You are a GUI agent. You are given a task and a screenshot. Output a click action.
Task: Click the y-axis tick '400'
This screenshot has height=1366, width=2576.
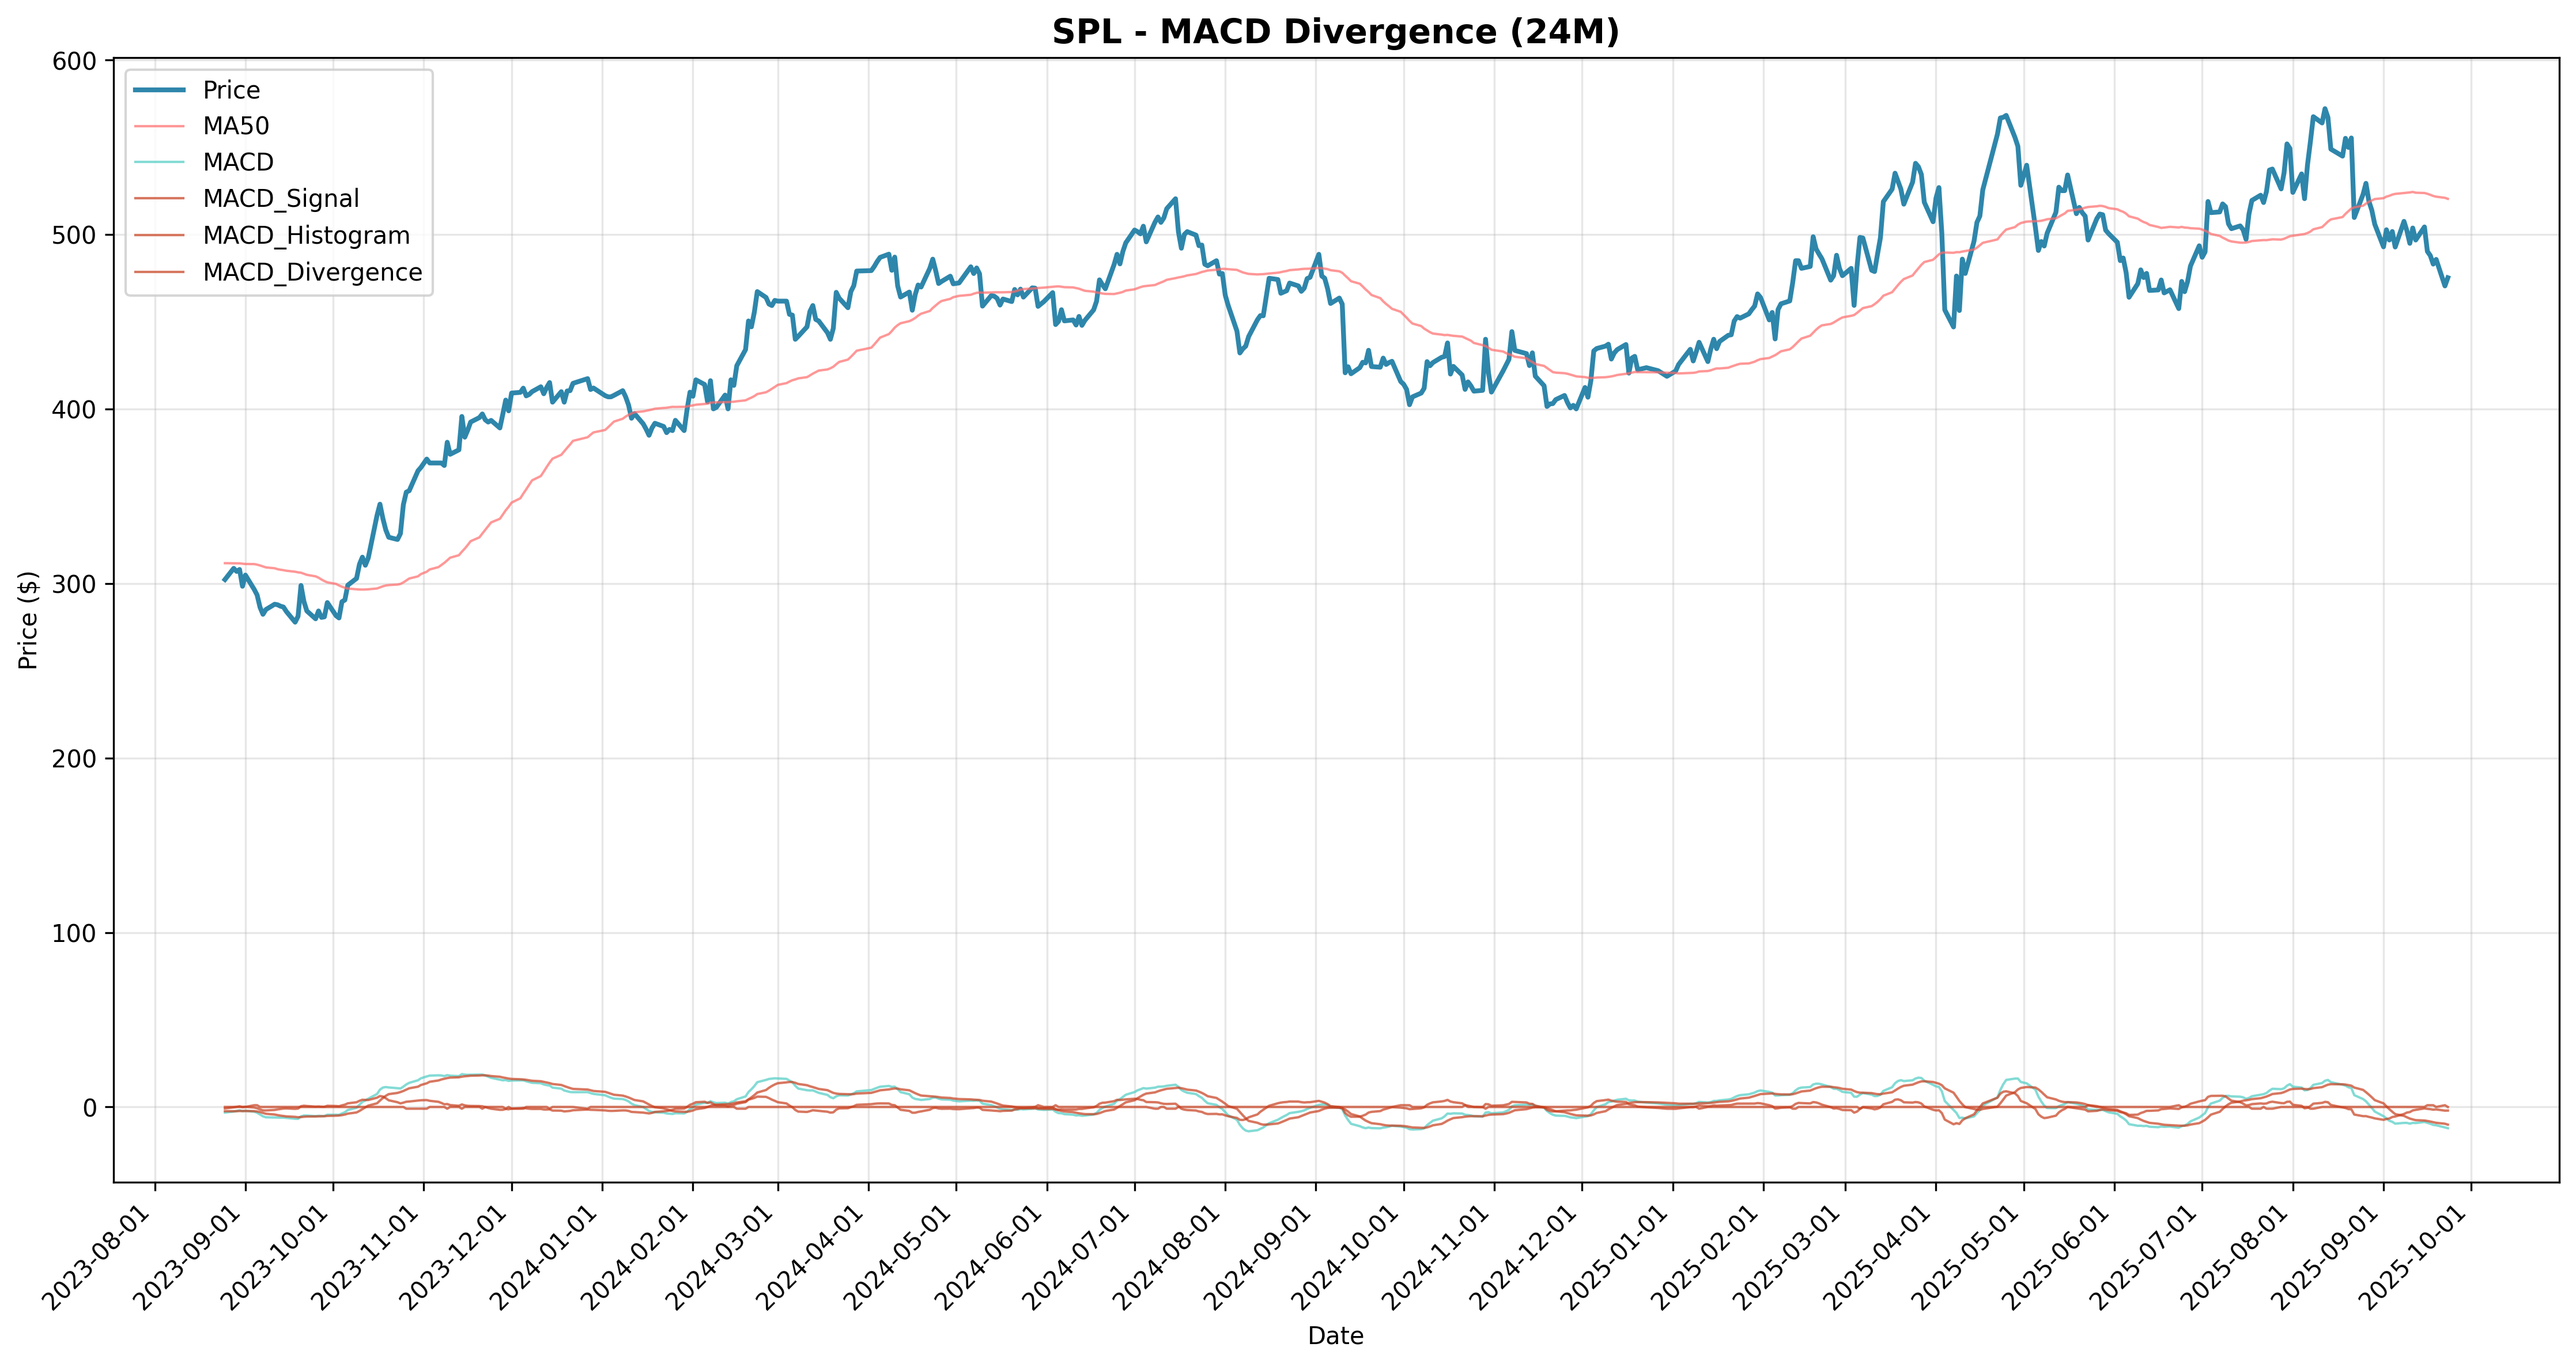(x=74, y=410)
